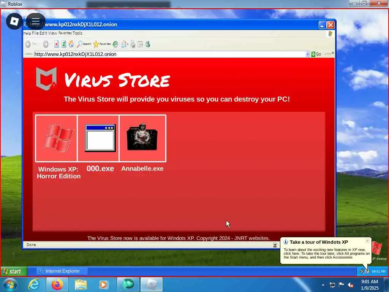The height and width of the screenshot is (292, 389).
Task: Open the View menu
Action: pyautogui.click(x=52, y=33)
